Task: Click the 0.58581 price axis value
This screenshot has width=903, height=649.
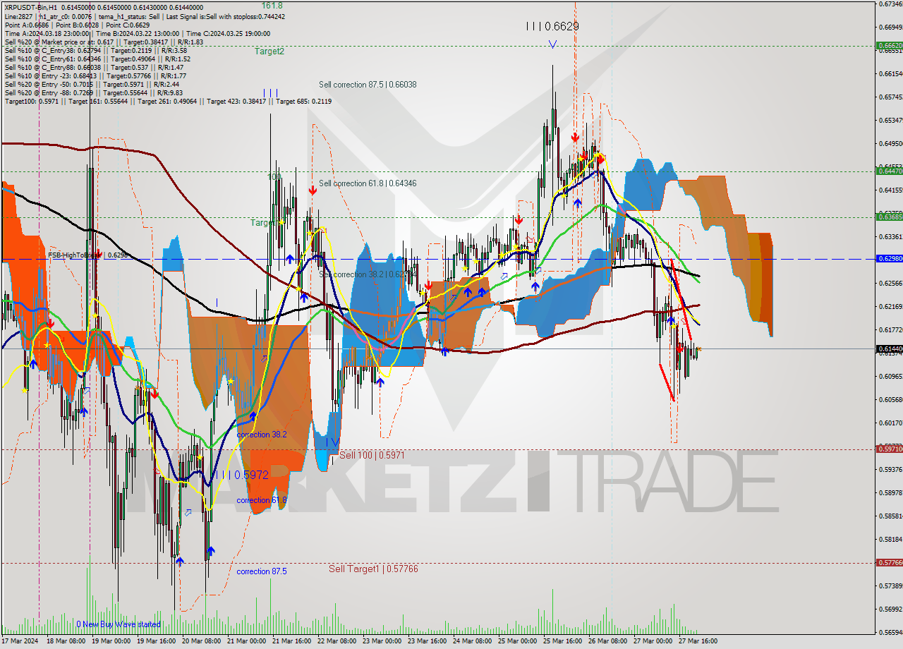Action: click(x=890, y=516)
